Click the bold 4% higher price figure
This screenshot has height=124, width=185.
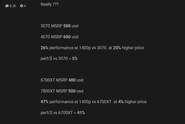click(121, 102)
